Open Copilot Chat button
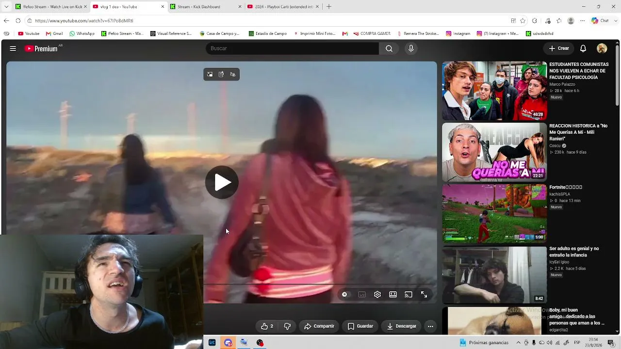This screenshot has width=621, height=349. pos(600,21)
